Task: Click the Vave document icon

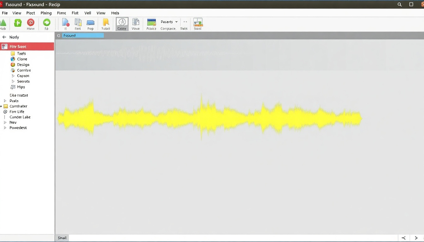Action: click(x=136, y=23)
